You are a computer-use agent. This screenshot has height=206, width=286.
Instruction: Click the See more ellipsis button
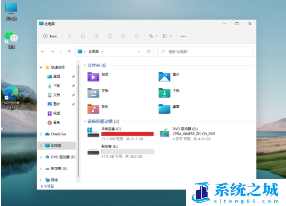tap(183, 36)
